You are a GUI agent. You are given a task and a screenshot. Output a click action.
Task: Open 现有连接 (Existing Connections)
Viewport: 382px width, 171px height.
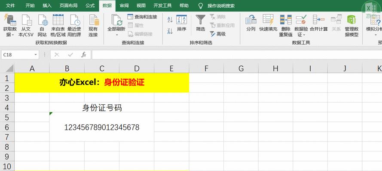(93, 25)
